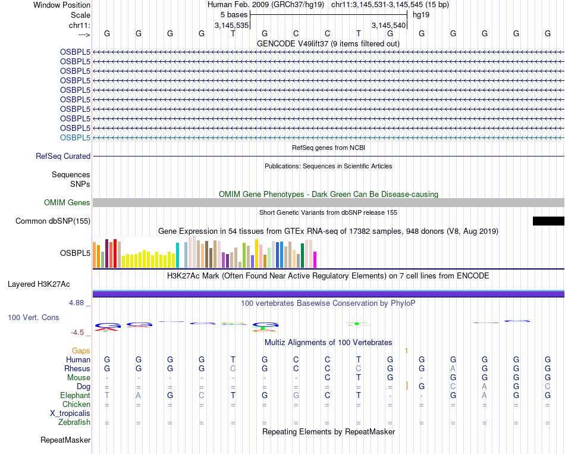This screenshot has width=565, height=454.
Task: Click the Common dbSNP(155) track label
Action: pyautogui.click(x=52, y=221)
